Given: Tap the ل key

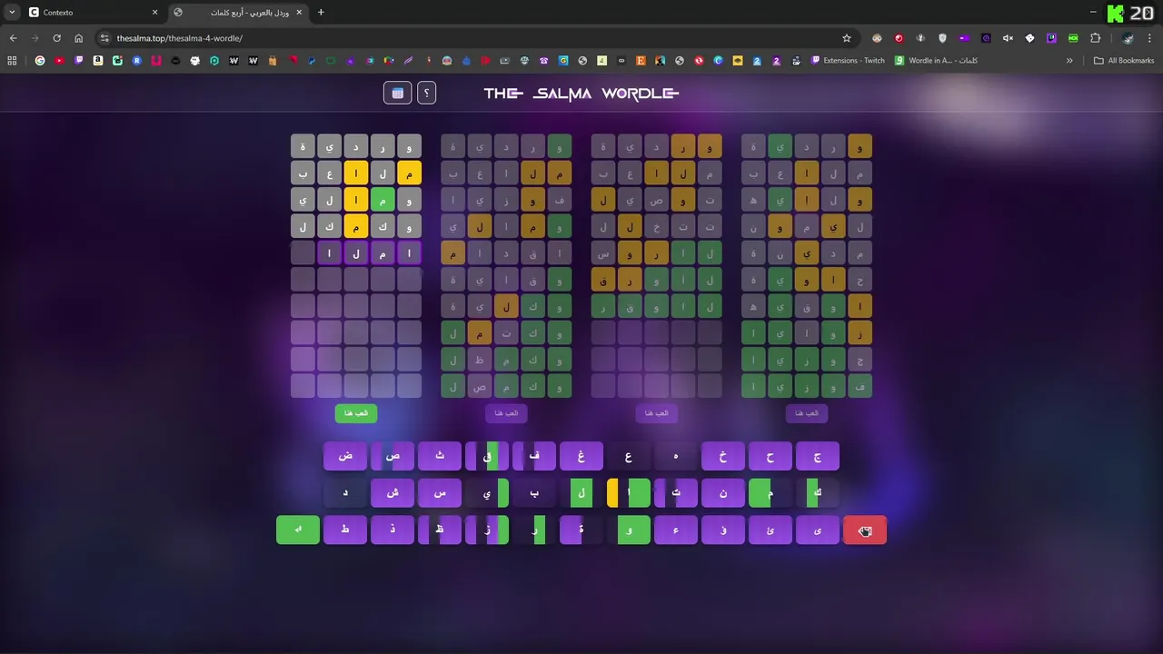Looking at the screenshot, I should 581,493.
